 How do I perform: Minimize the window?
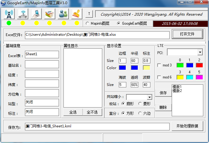point(182,2)
